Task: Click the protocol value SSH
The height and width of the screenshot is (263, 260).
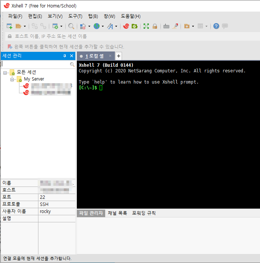Action: (44, 204)
